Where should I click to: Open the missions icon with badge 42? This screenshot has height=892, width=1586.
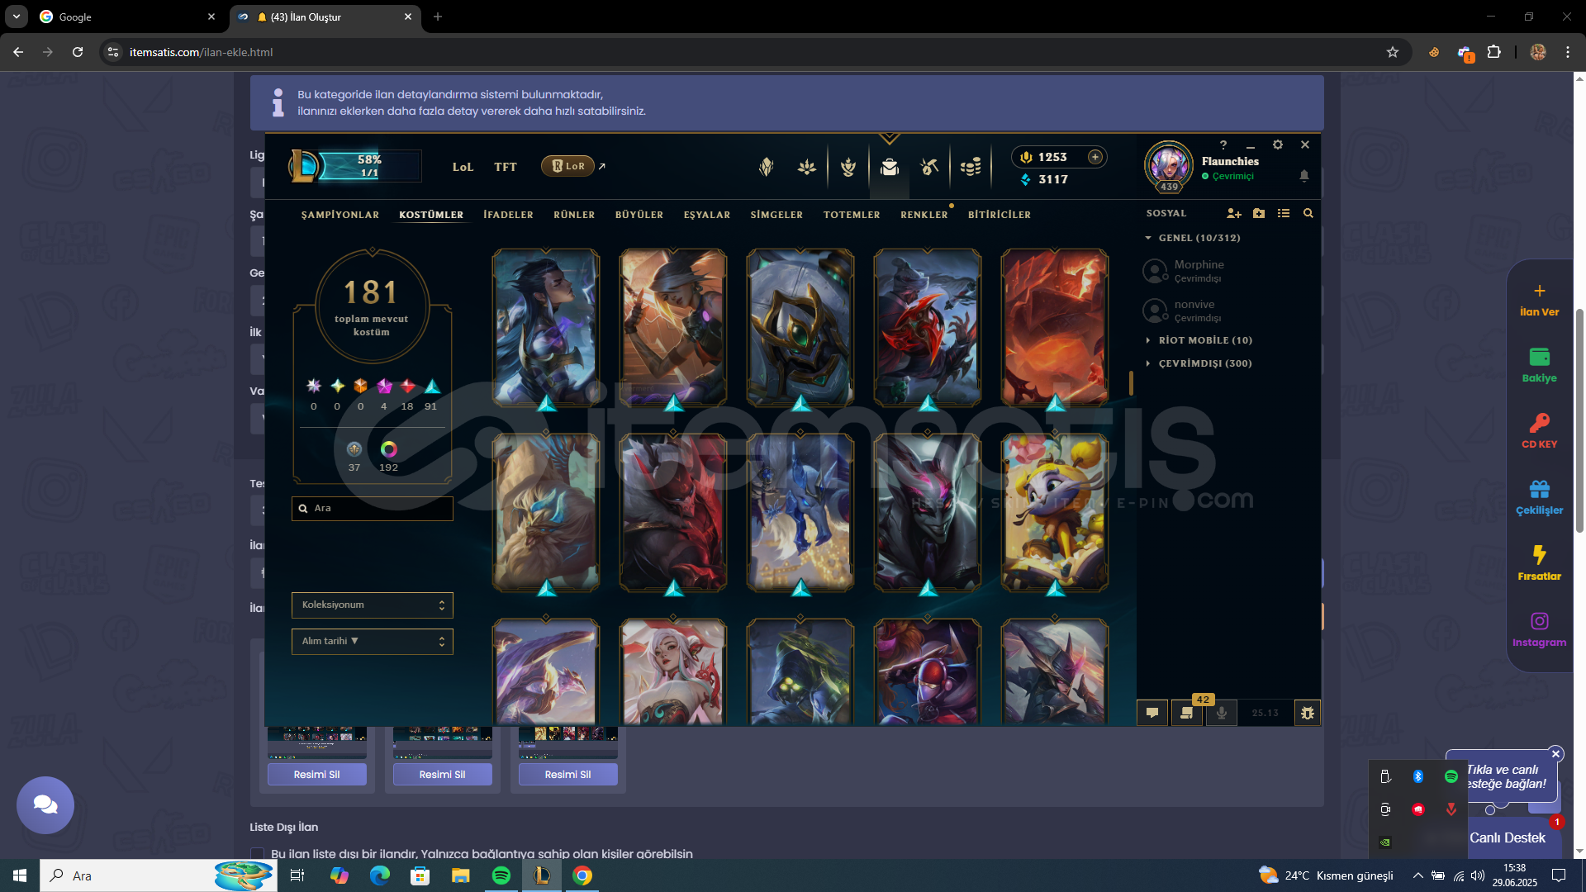click(1187, 713)
